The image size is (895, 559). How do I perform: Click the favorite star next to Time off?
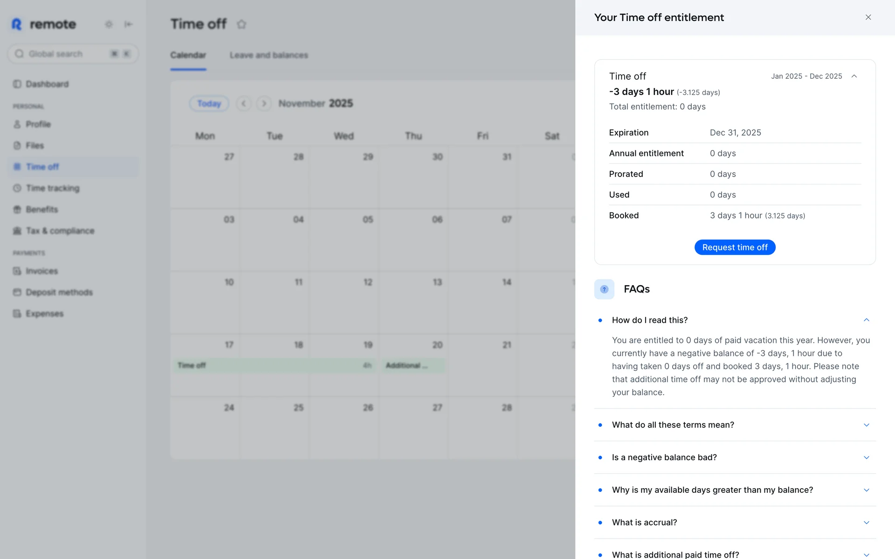[241, 24]
